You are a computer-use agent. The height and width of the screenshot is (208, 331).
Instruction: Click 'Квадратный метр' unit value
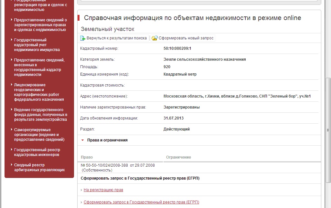[180, 74]
